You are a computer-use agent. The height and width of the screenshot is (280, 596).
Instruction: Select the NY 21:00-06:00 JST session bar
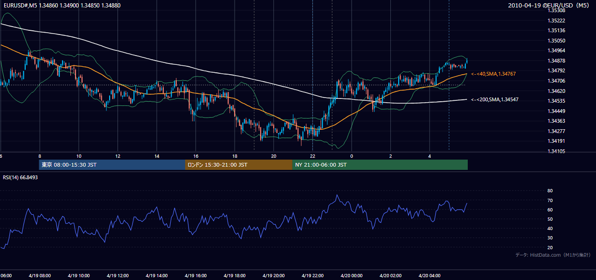[x=380, y=165]
